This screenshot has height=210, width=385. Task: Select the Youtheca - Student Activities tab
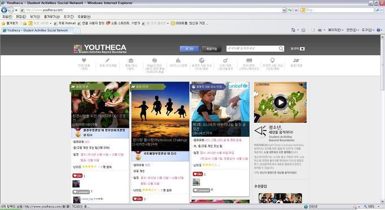click(37, 30)
